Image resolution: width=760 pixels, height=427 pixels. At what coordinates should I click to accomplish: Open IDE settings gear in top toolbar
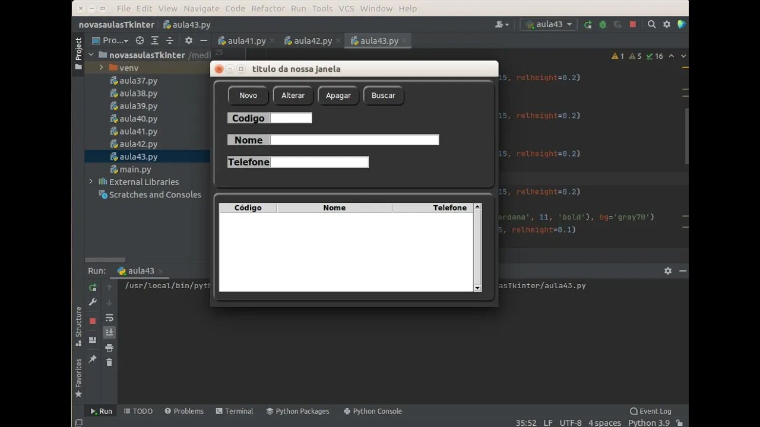[667, 24]
